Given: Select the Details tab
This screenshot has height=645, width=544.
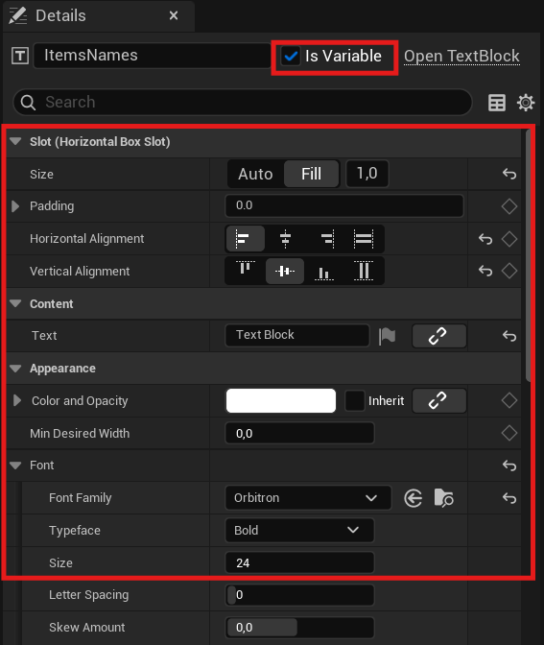Looking at the screenshot, I should [x=60, y=16].
